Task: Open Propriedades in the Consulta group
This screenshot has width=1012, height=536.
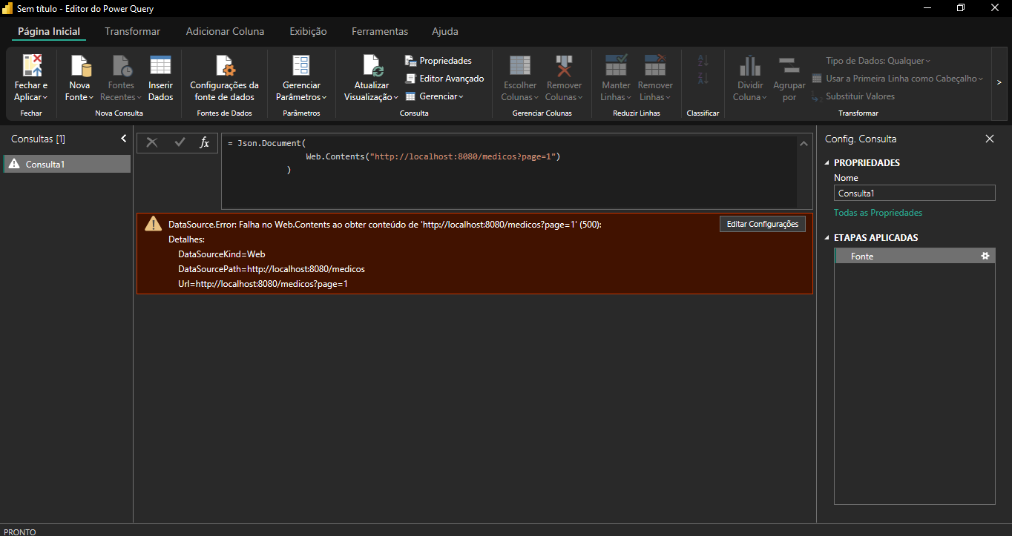Action: pos(438,61)
